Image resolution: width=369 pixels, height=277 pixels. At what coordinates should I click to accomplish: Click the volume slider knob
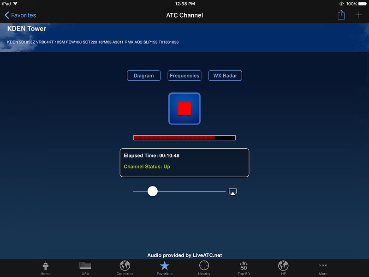tap(153, 191)
